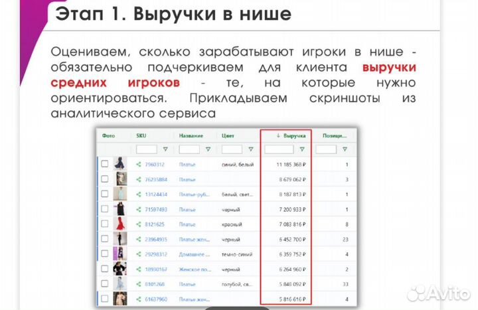Select the color cell темно-синий

tap(237, 254)
